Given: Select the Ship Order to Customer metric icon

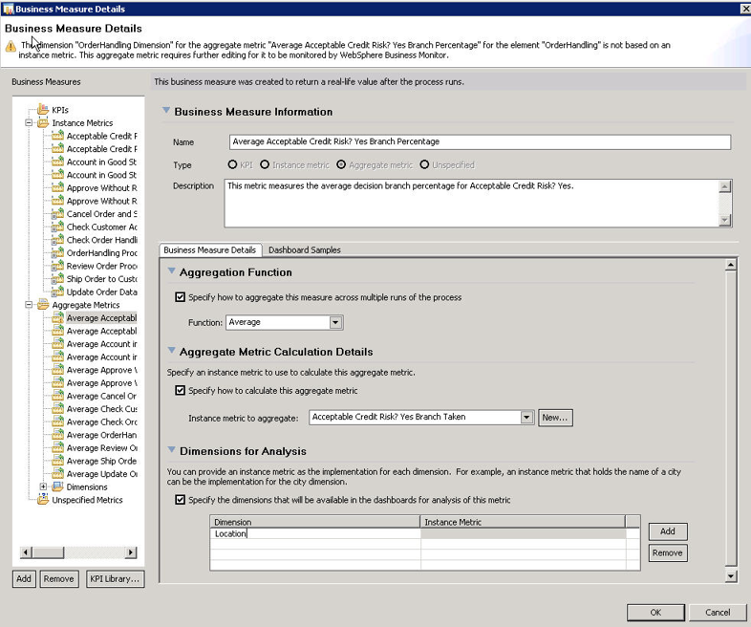Looking at the screenshot, I should pos(57,279).
